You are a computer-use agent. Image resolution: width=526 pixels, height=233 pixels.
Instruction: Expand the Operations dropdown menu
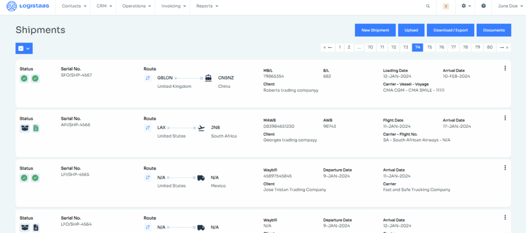136,6
